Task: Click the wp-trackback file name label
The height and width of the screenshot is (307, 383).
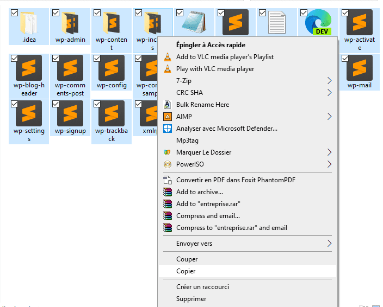Action: 112,135
